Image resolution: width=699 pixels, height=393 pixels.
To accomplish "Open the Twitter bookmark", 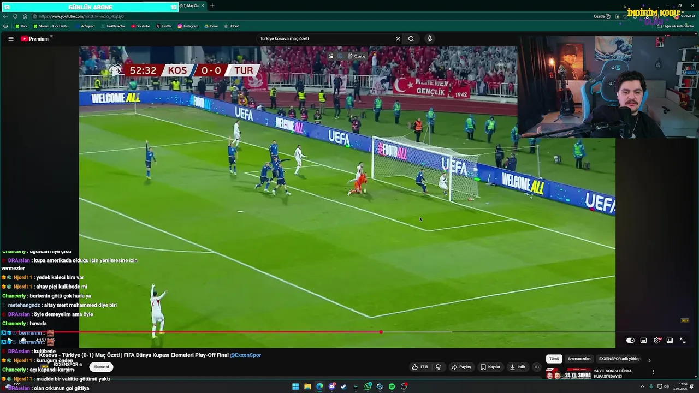I will (164, 26).
